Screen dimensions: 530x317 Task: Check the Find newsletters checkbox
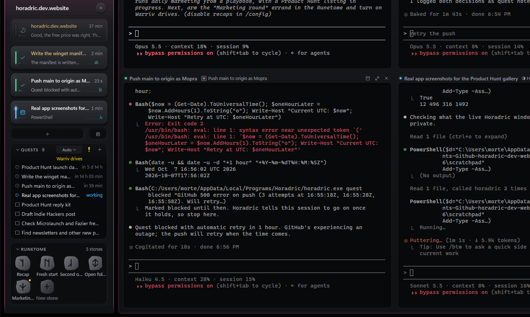(17, 233)
